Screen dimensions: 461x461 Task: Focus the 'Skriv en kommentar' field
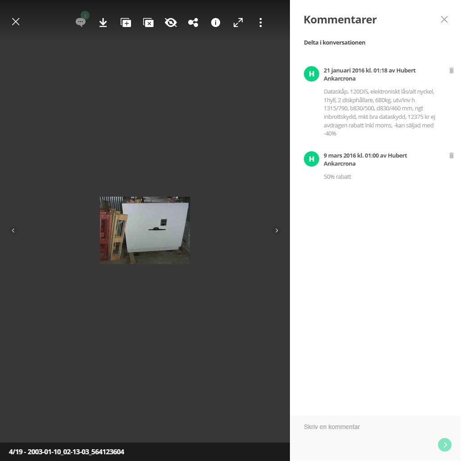(x=367, y=427)
